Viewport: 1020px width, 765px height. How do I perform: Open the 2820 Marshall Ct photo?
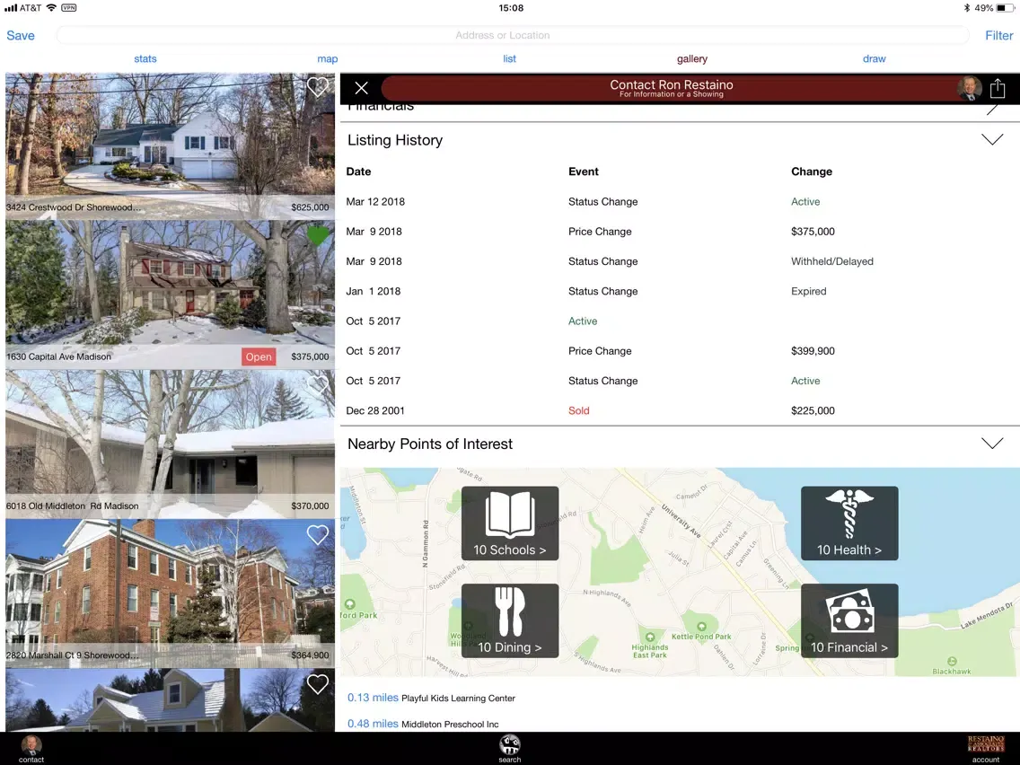[x=170, y=594]
